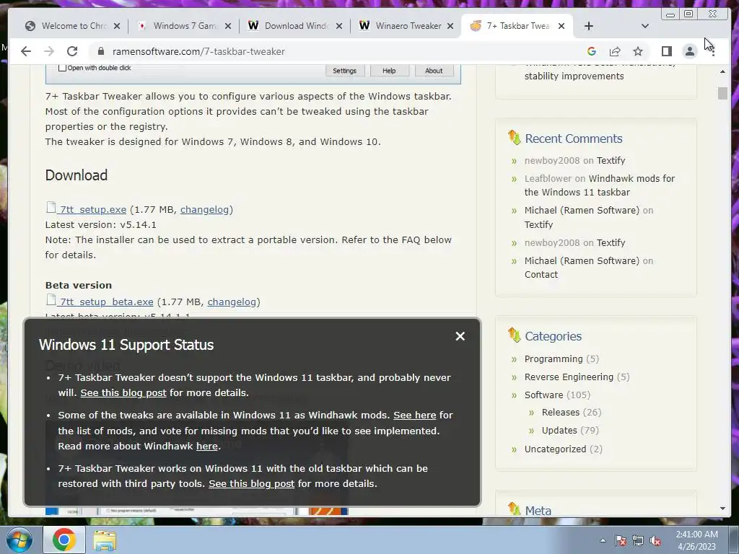
Task: Open the Windows Start orb
Action: [x=19, y=540]
